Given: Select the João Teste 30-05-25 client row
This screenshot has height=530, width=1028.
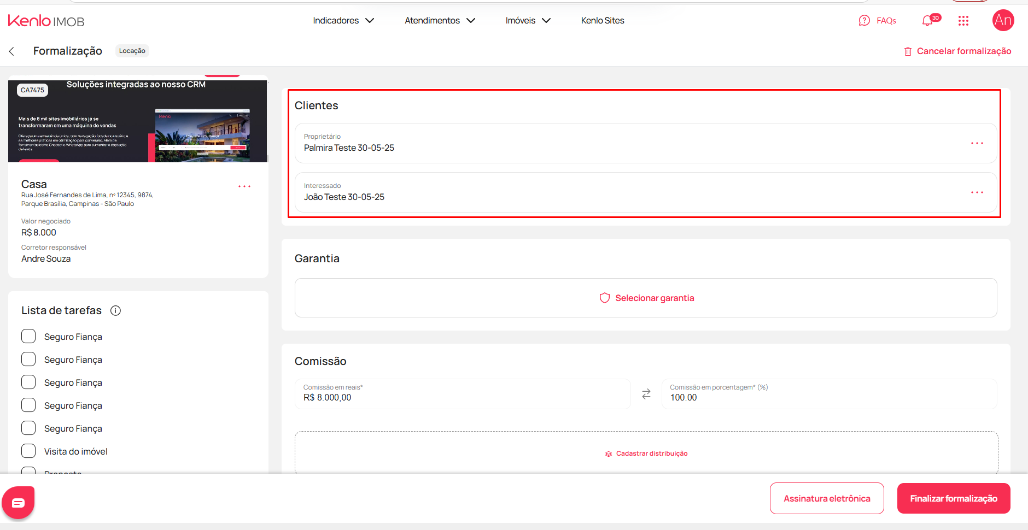Looking at the screenshot, I should click(645, 192).
